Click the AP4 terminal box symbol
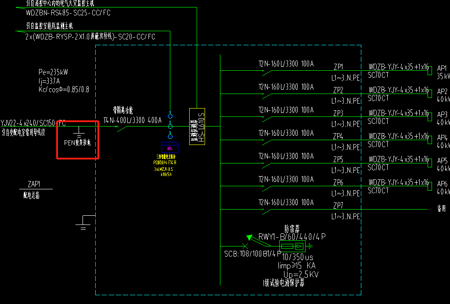This screenshot has height=304, width=450. tap(430, 140)
